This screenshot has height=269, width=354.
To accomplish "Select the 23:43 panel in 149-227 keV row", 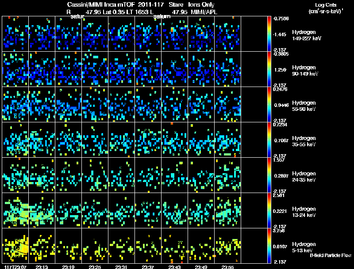I will (x=174, y=34).
